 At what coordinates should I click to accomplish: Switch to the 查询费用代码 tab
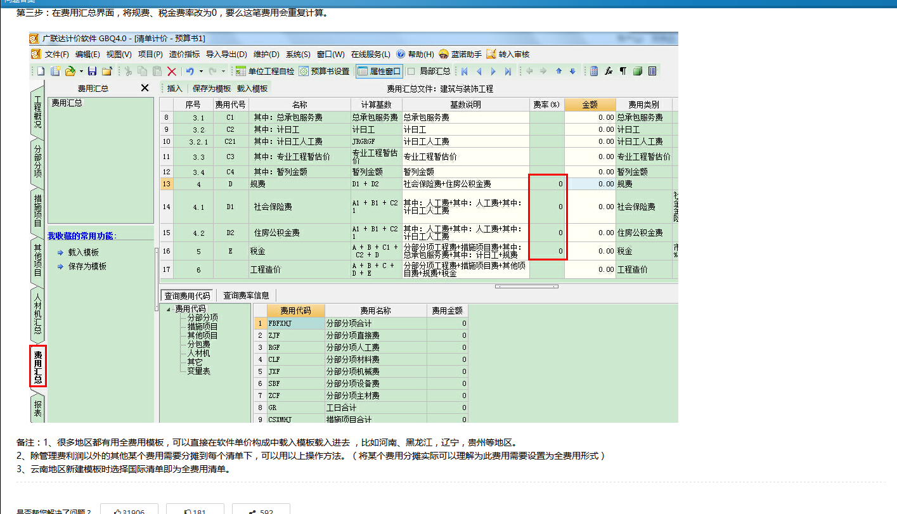[x=187, y=295]
